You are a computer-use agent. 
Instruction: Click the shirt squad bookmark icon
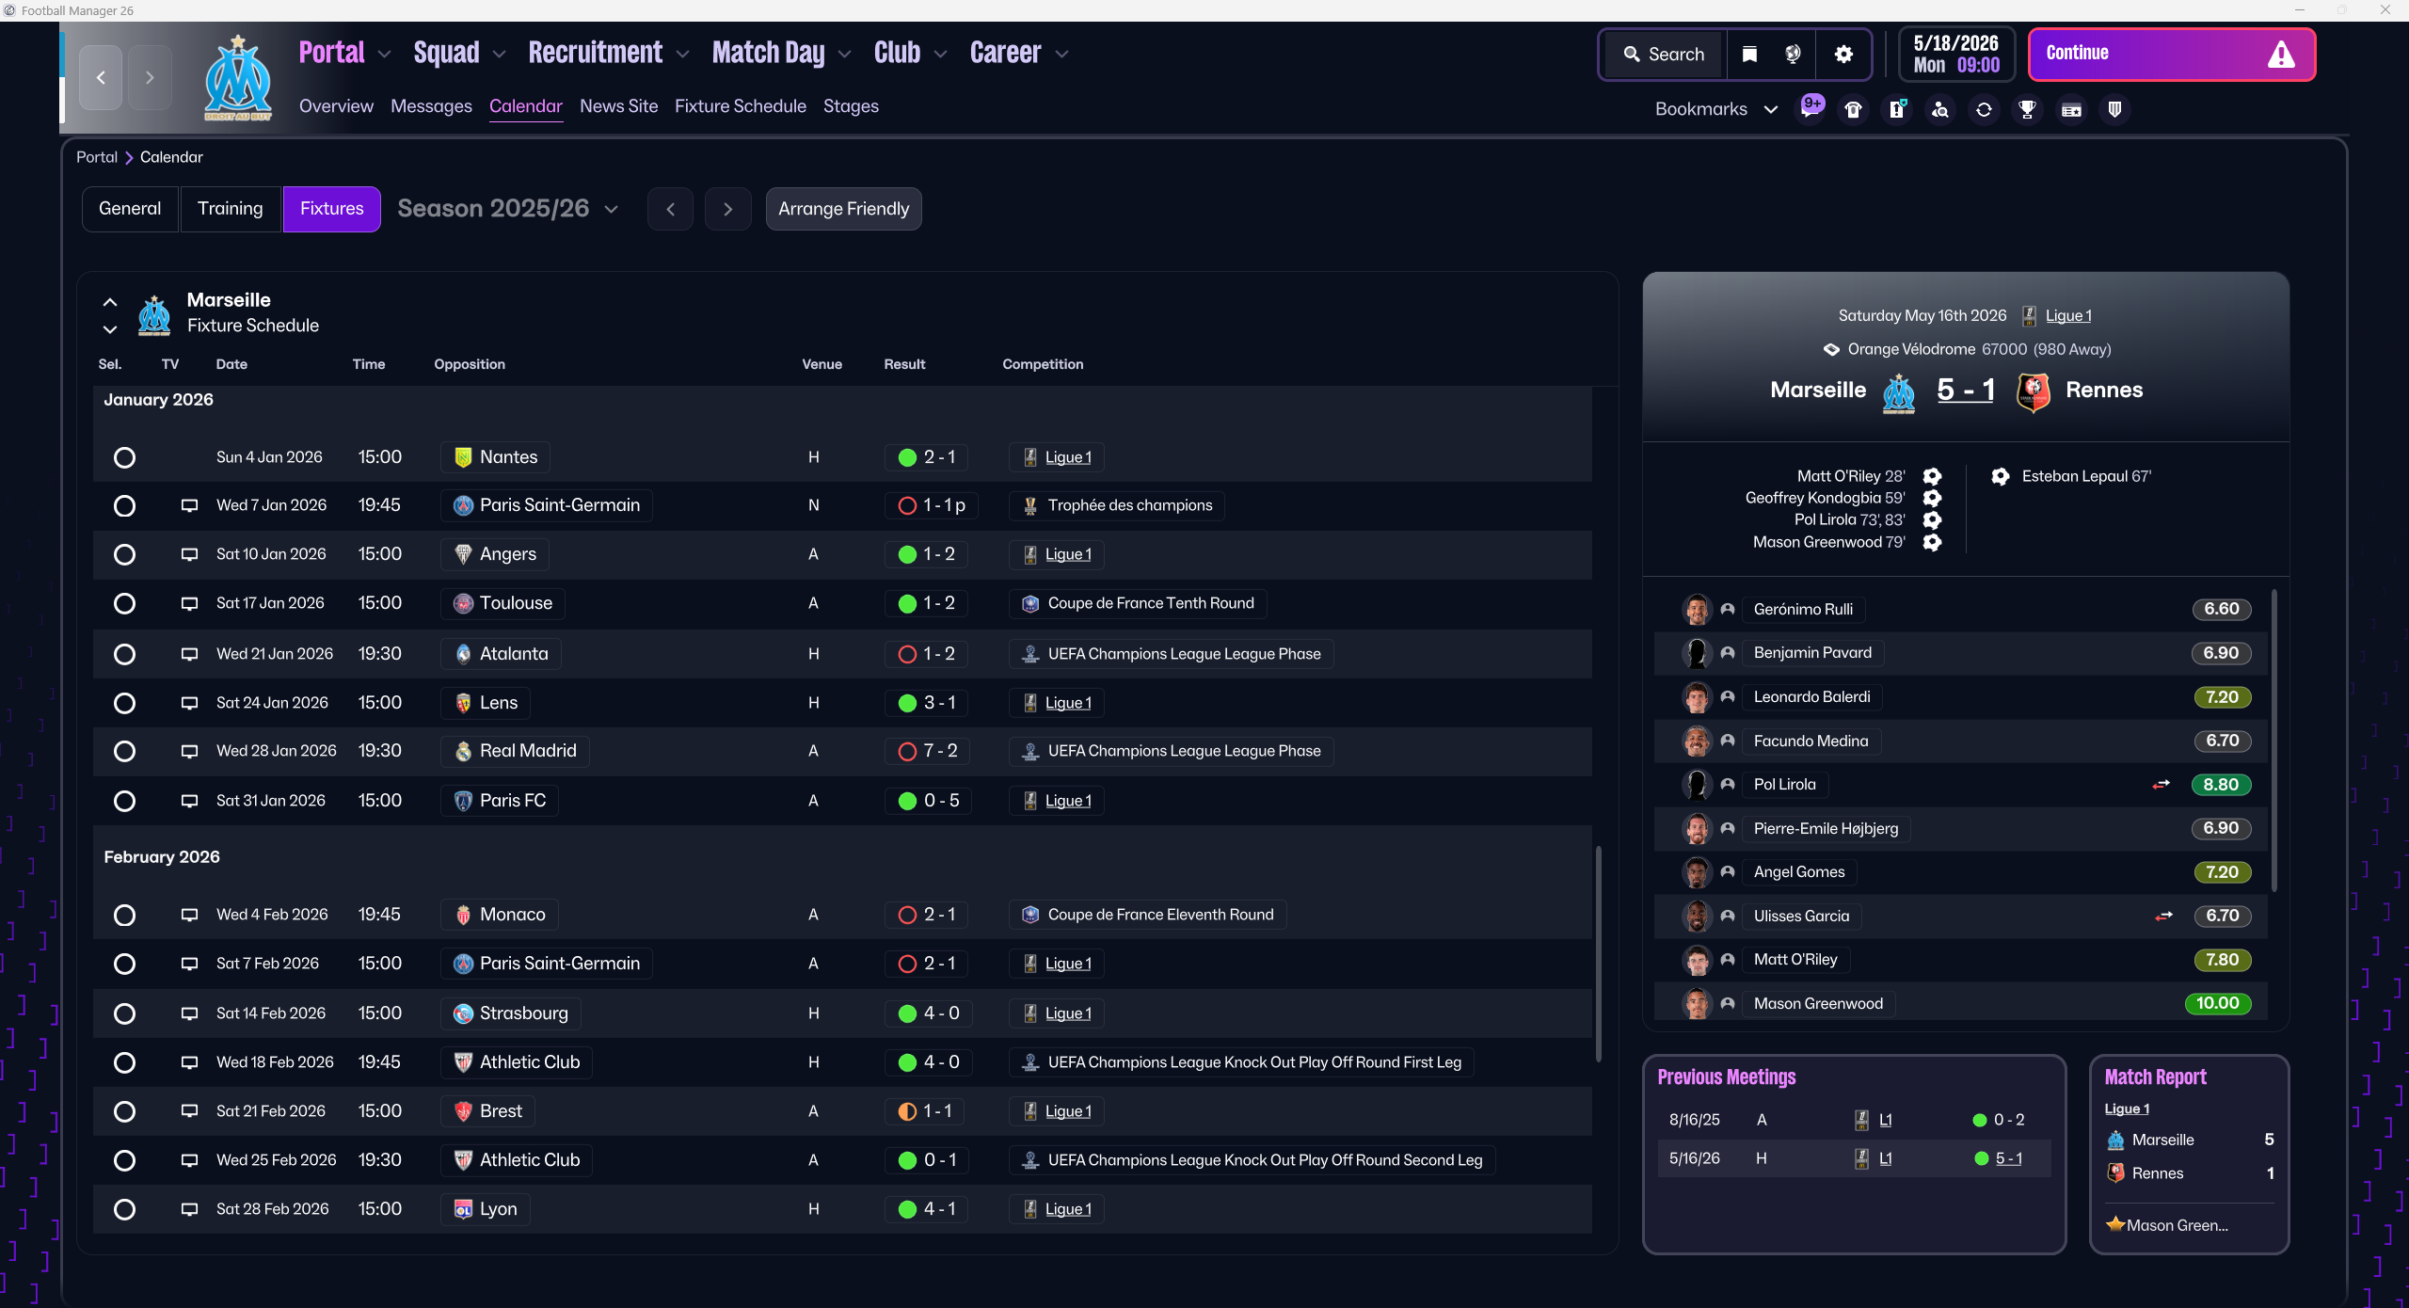[1853, 110]
